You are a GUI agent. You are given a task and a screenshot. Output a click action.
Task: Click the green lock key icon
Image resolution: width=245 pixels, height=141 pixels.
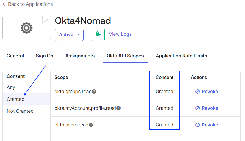pyautogui.click(x=98, y=35)
